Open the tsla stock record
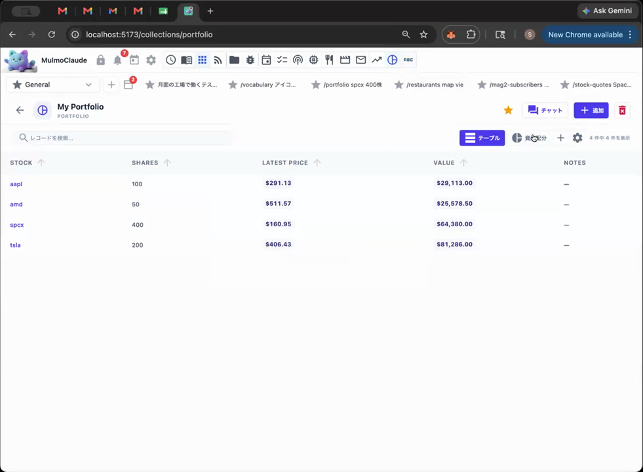 coord(15,245)
